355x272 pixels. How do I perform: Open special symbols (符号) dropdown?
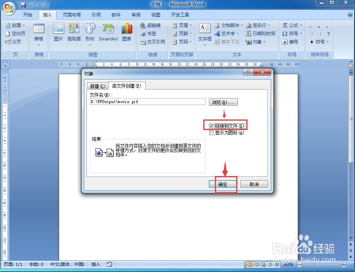point(319,42)
